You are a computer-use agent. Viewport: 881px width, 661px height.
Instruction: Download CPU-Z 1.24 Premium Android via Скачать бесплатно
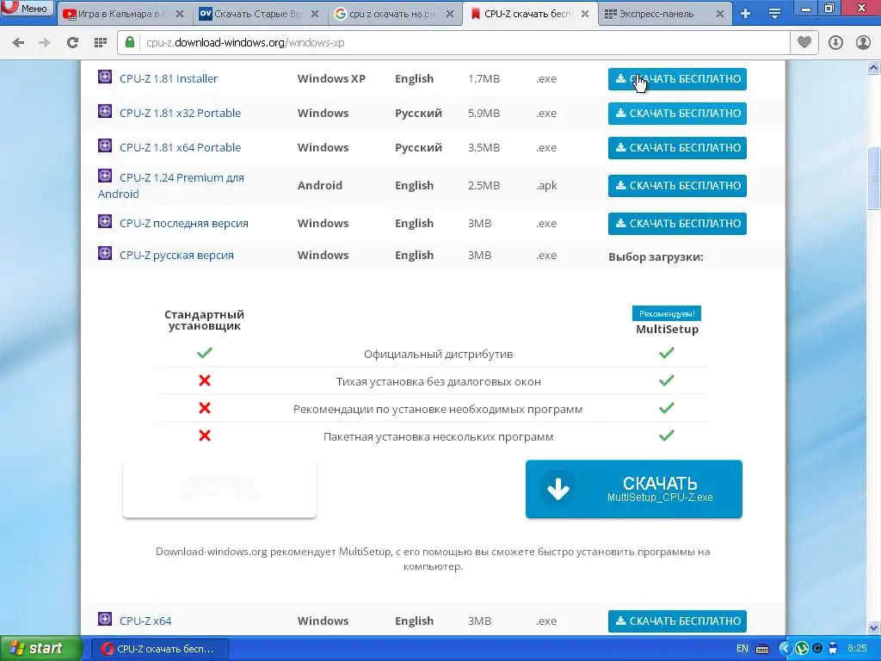click(677, 186)
